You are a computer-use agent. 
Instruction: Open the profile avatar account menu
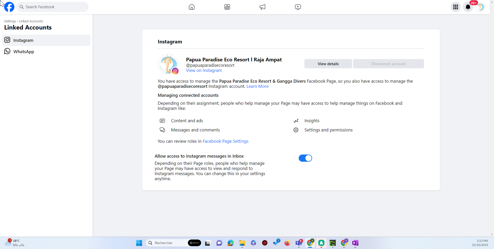(480, 7)
